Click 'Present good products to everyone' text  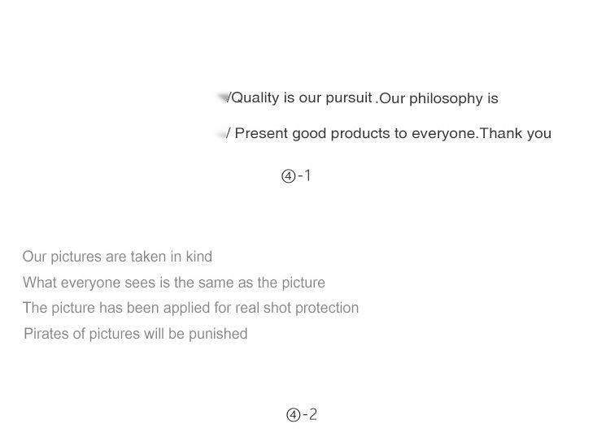click(355, 133)
